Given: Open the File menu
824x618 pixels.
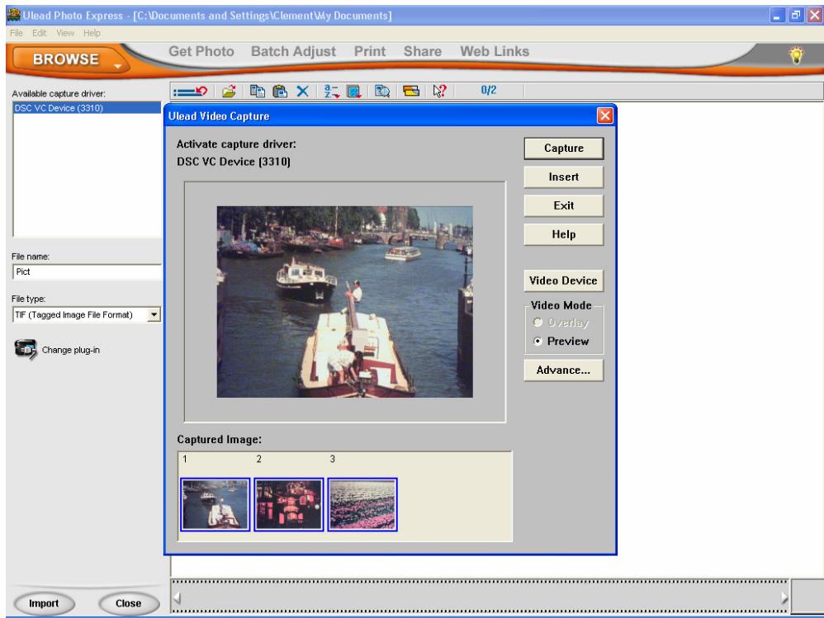Looking at the screenshot, I should 17,33.
